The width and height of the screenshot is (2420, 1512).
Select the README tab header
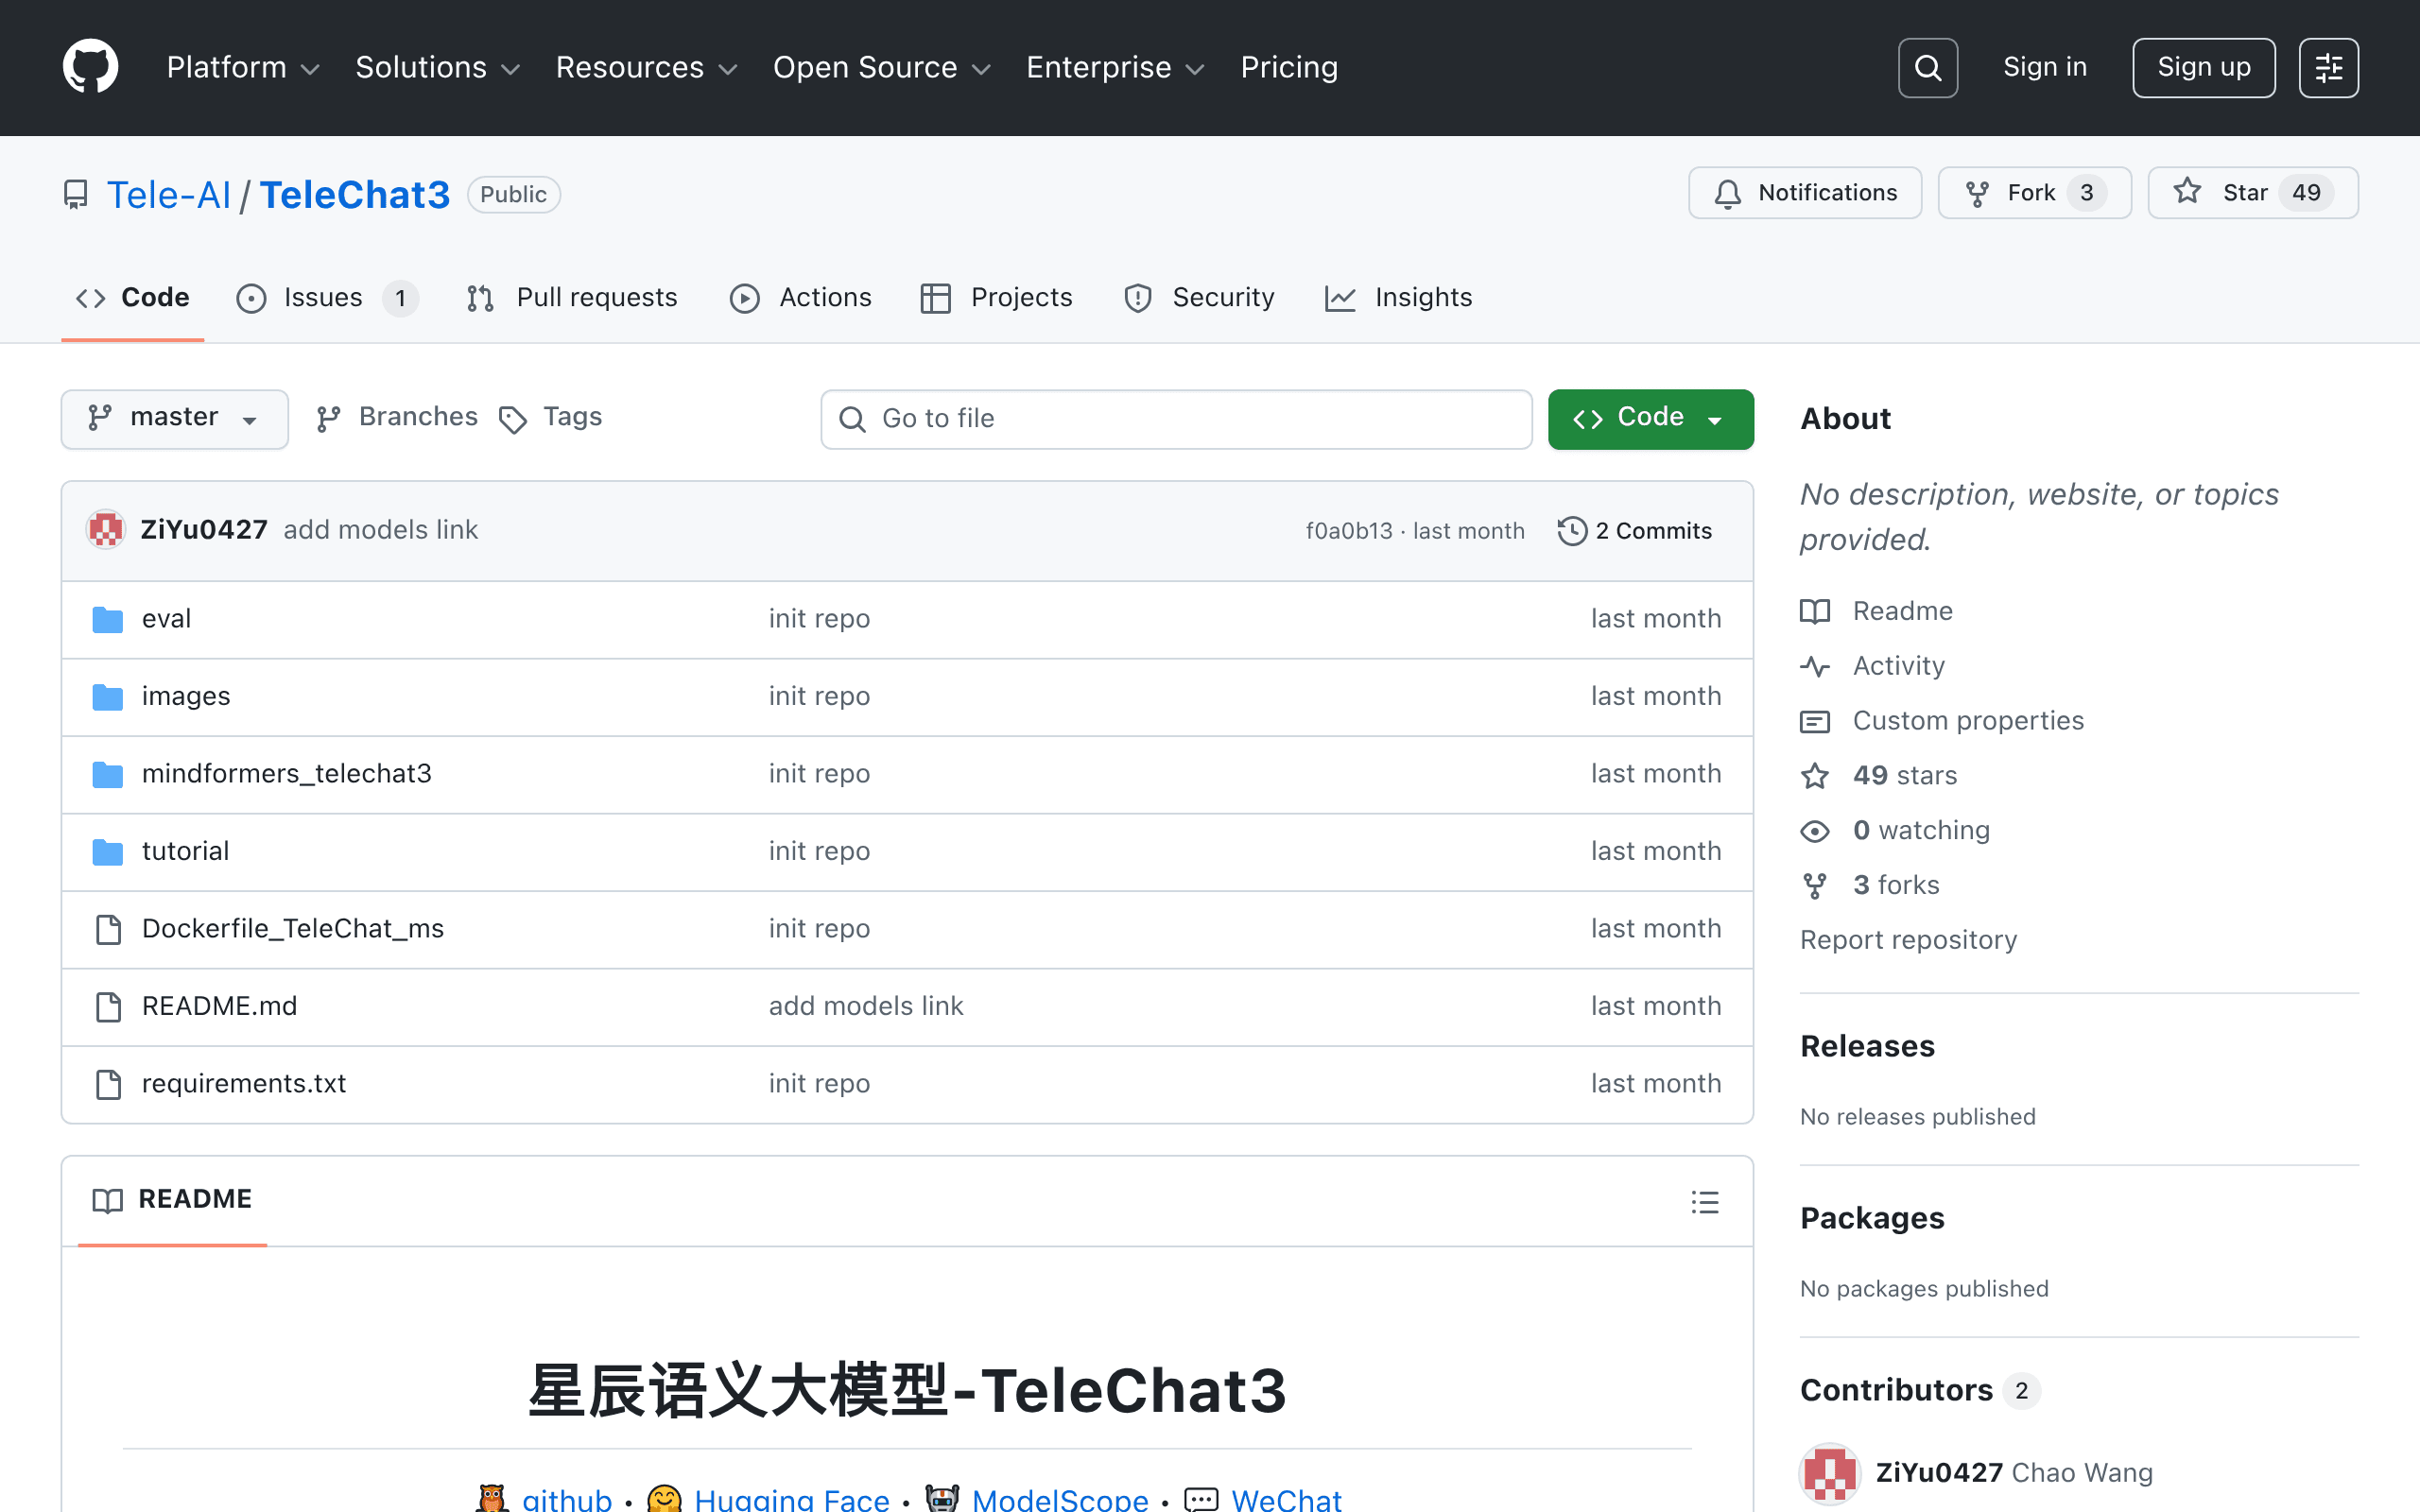tap(172, 1199)
